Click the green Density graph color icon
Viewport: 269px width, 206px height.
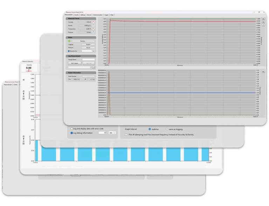[93, 26]
